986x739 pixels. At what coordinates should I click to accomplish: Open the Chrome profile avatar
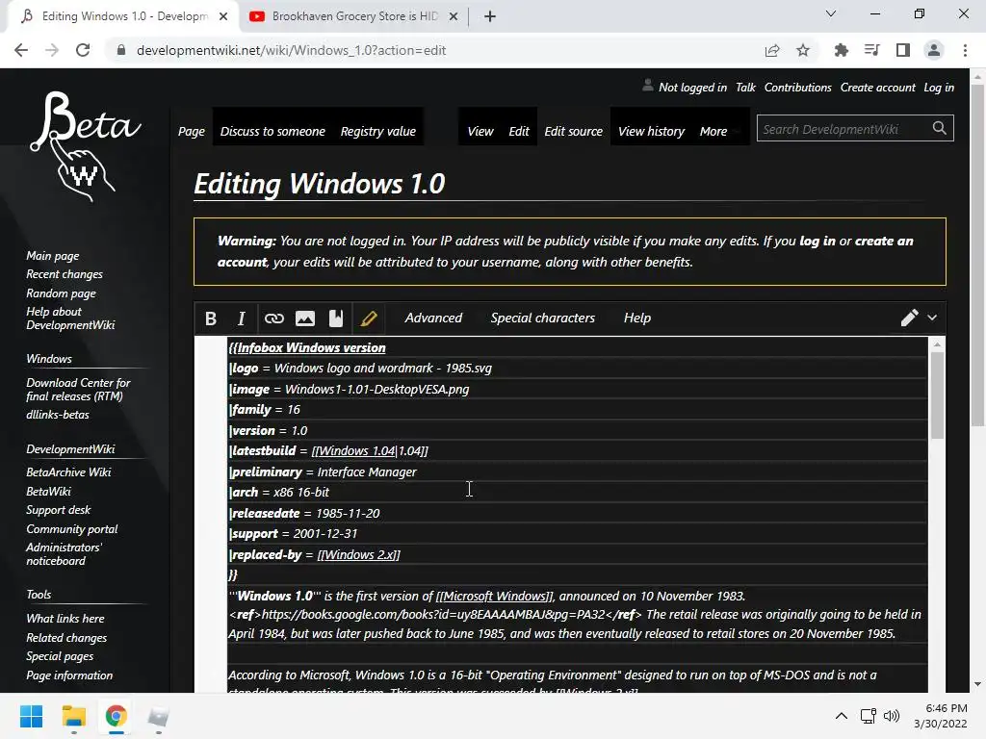click(934, 50)
